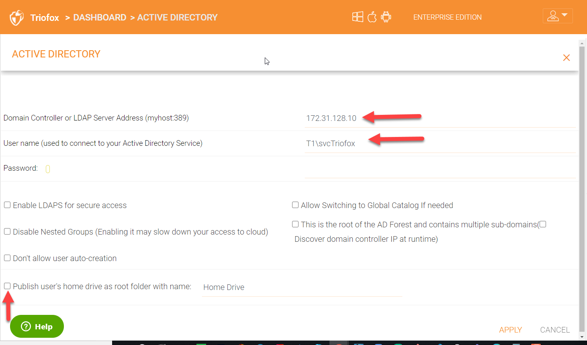
Task: Click the scrollbar down arrow
Action: point(582,337)
